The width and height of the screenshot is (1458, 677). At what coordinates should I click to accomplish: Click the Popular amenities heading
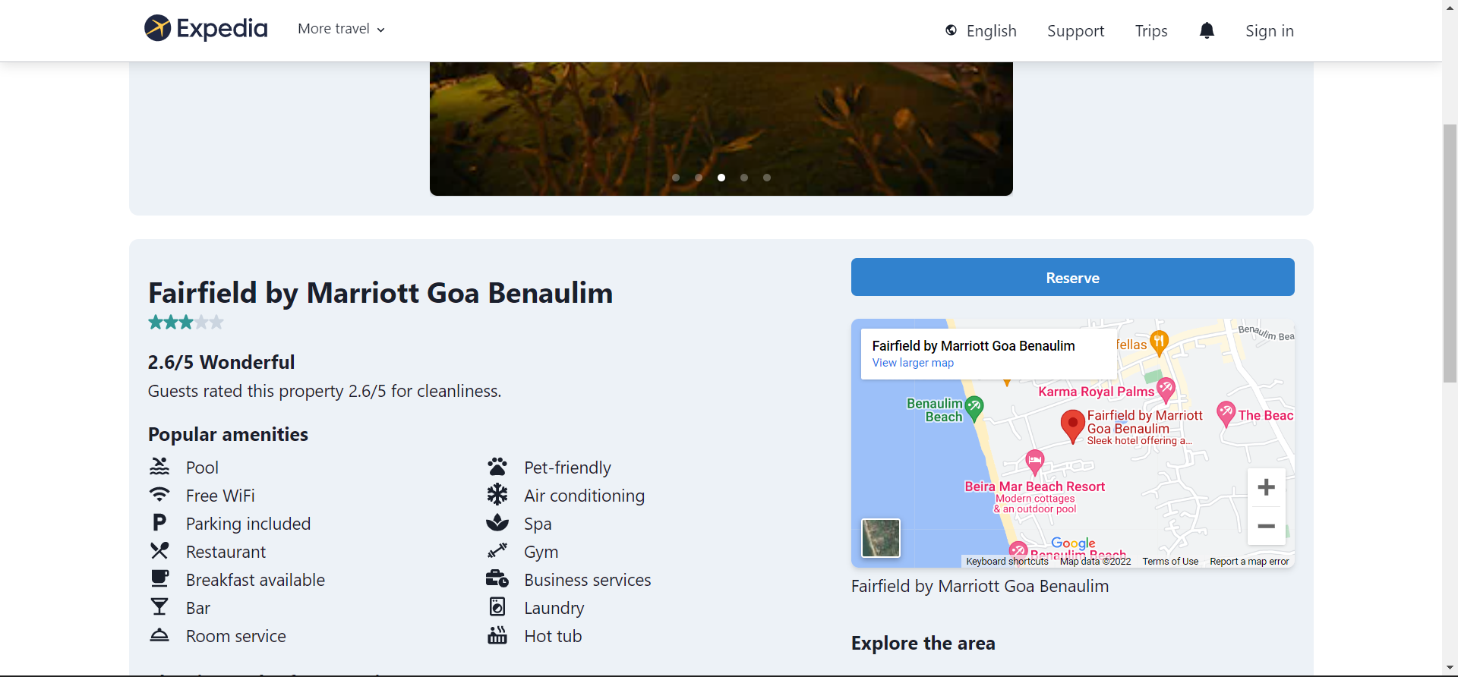click(x=228, y=434)
